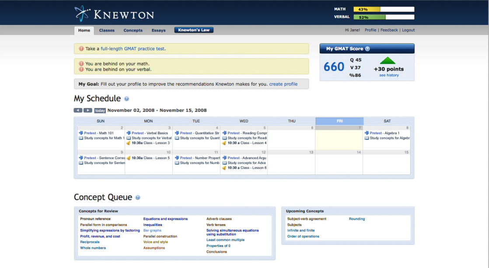
Task: Open Simplifying expressions by factoring concept
Action: [110, 230]
